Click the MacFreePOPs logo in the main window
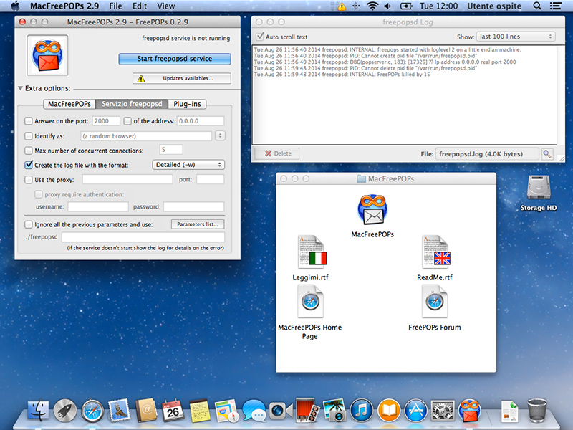The height and width of the screenshot is (430, 573). [x=47, y=56]
